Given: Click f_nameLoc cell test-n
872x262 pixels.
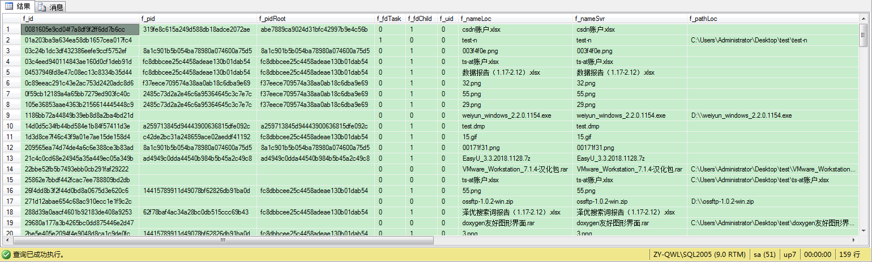Looking at the screenshot, I should [516, 40].
